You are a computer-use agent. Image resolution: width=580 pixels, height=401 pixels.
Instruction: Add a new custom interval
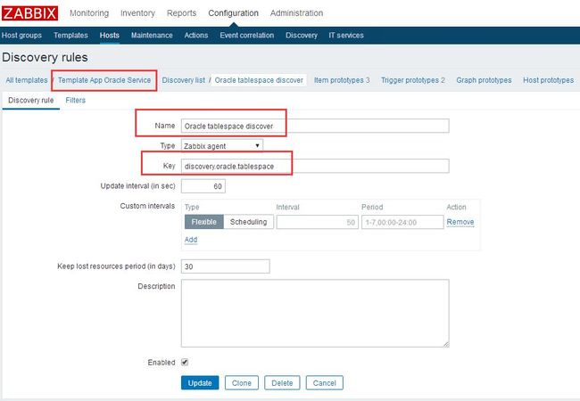[191, 240]
